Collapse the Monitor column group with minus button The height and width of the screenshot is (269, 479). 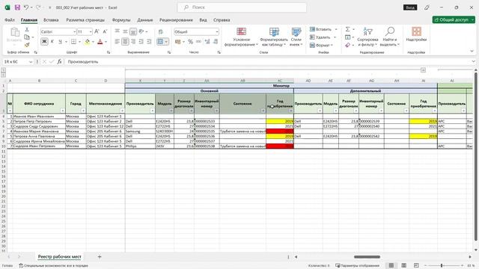point(423,70)
